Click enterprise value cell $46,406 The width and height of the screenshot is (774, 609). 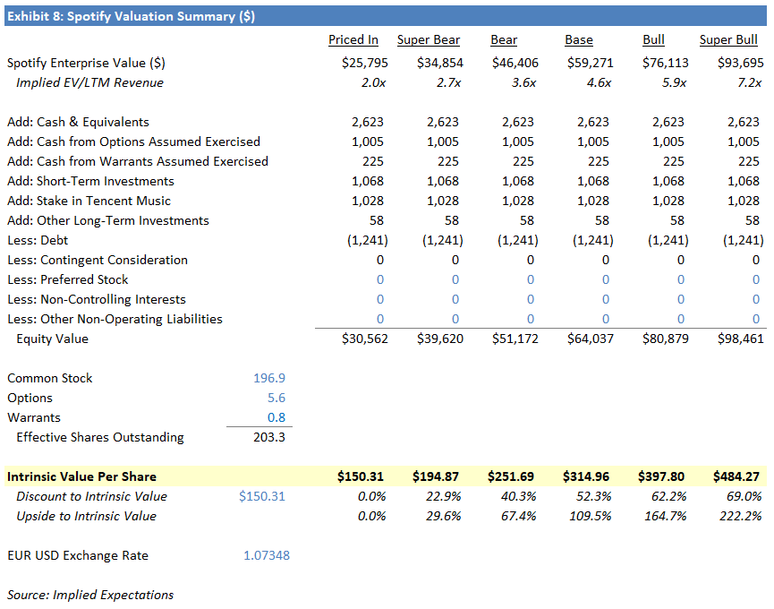[x=515, y=64]
